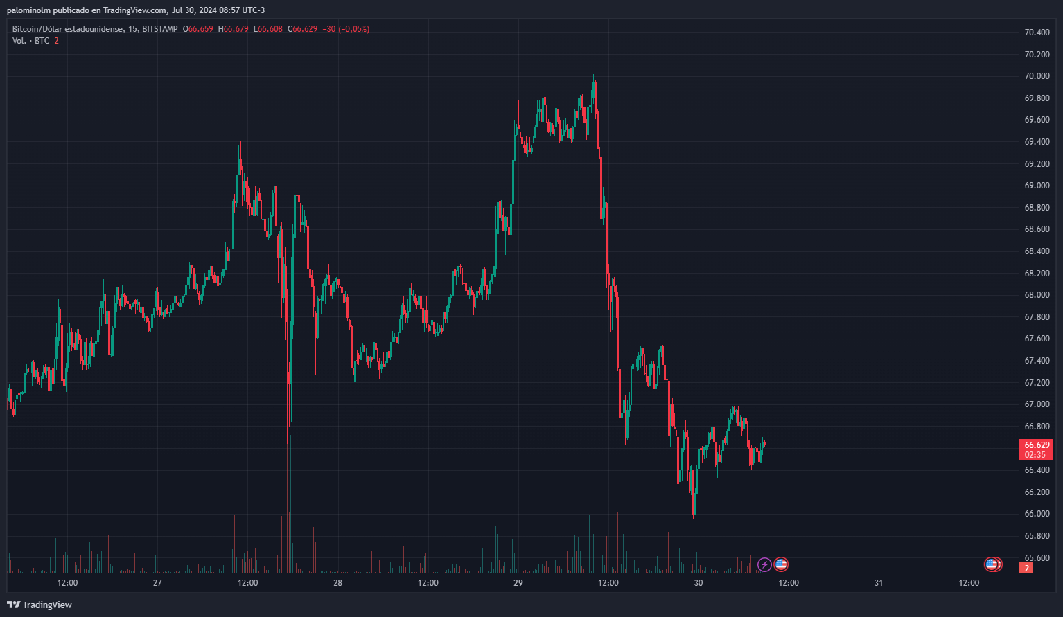The image size is (1063, 617).
Task: Click the 67.200 price axis label
Action: 1037,383
